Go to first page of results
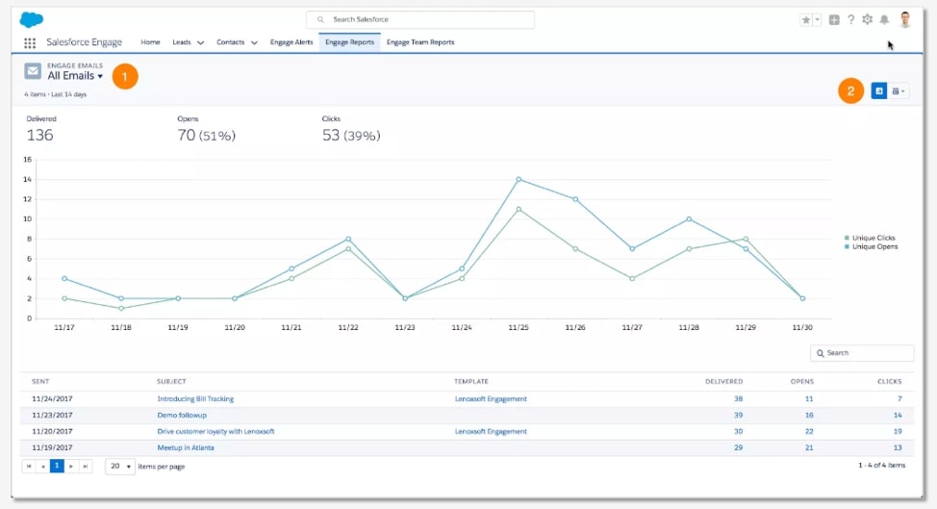 tap(29, 466)
